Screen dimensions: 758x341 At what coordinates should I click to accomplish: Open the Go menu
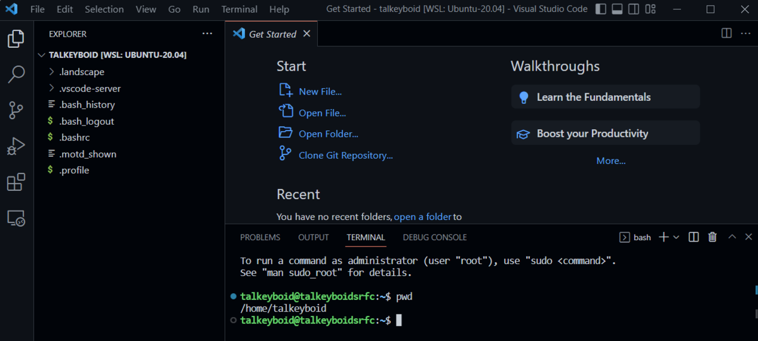pyautogui.click(x=174, y=9)
